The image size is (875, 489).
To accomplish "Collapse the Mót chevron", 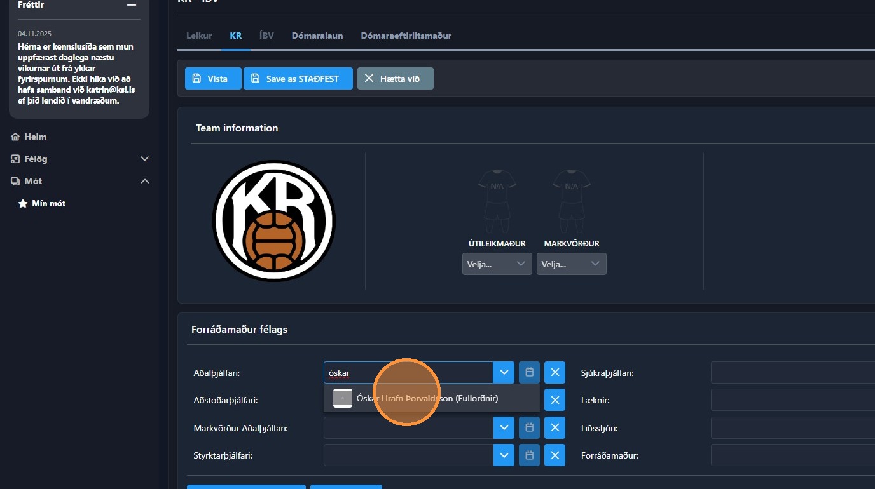I will click(x=144, y=181).
